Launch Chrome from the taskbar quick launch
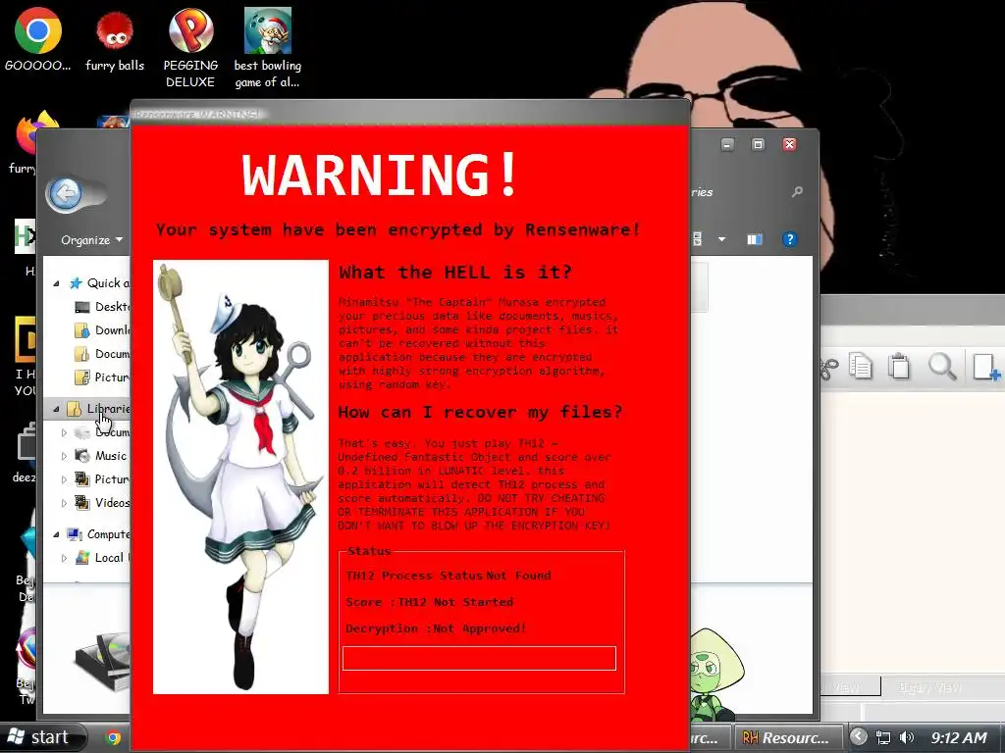Screen dimensions: 1005x753 pos(114,737)
